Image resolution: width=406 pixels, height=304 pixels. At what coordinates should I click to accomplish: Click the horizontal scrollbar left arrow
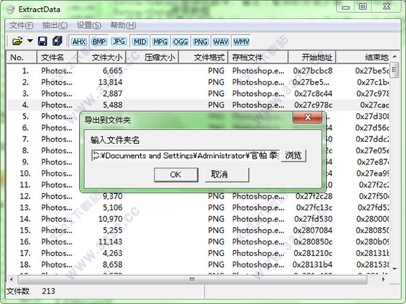point(12,279)
